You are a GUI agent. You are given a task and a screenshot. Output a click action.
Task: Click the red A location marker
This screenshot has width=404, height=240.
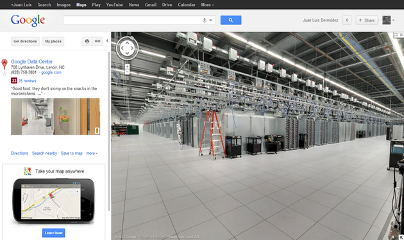pos(4,64)
